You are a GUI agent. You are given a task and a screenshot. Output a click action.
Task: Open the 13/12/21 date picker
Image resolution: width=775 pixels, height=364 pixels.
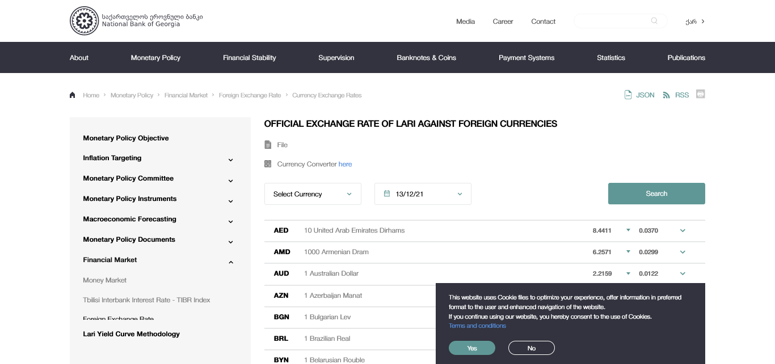423,194
